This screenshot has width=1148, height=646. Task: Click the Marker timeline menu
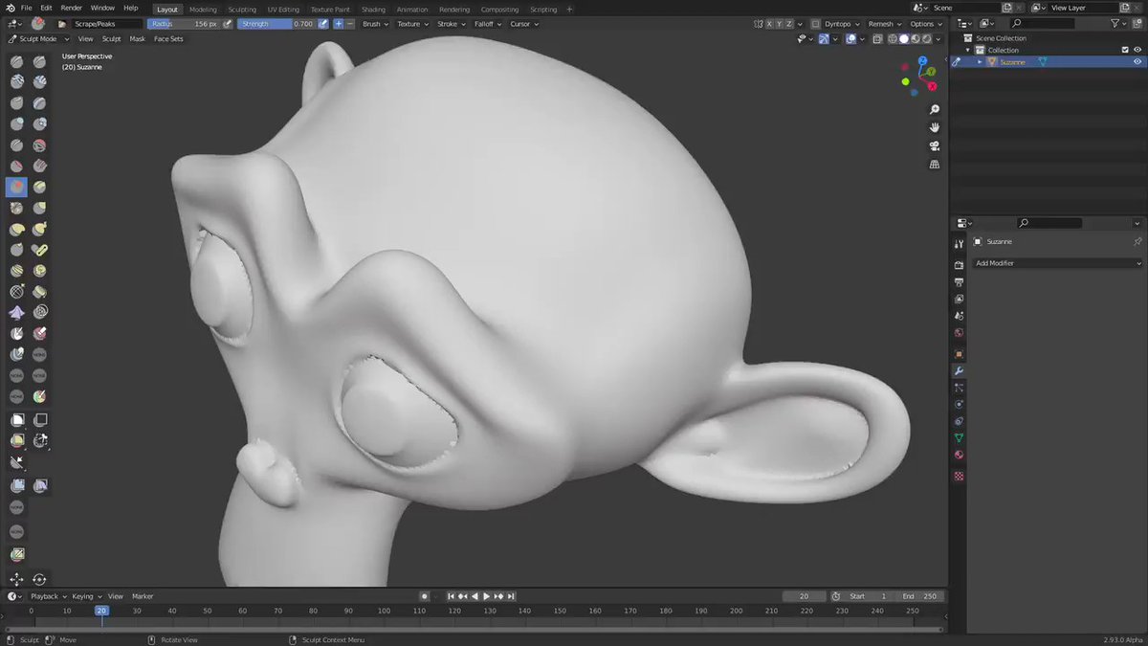point(143,596)
